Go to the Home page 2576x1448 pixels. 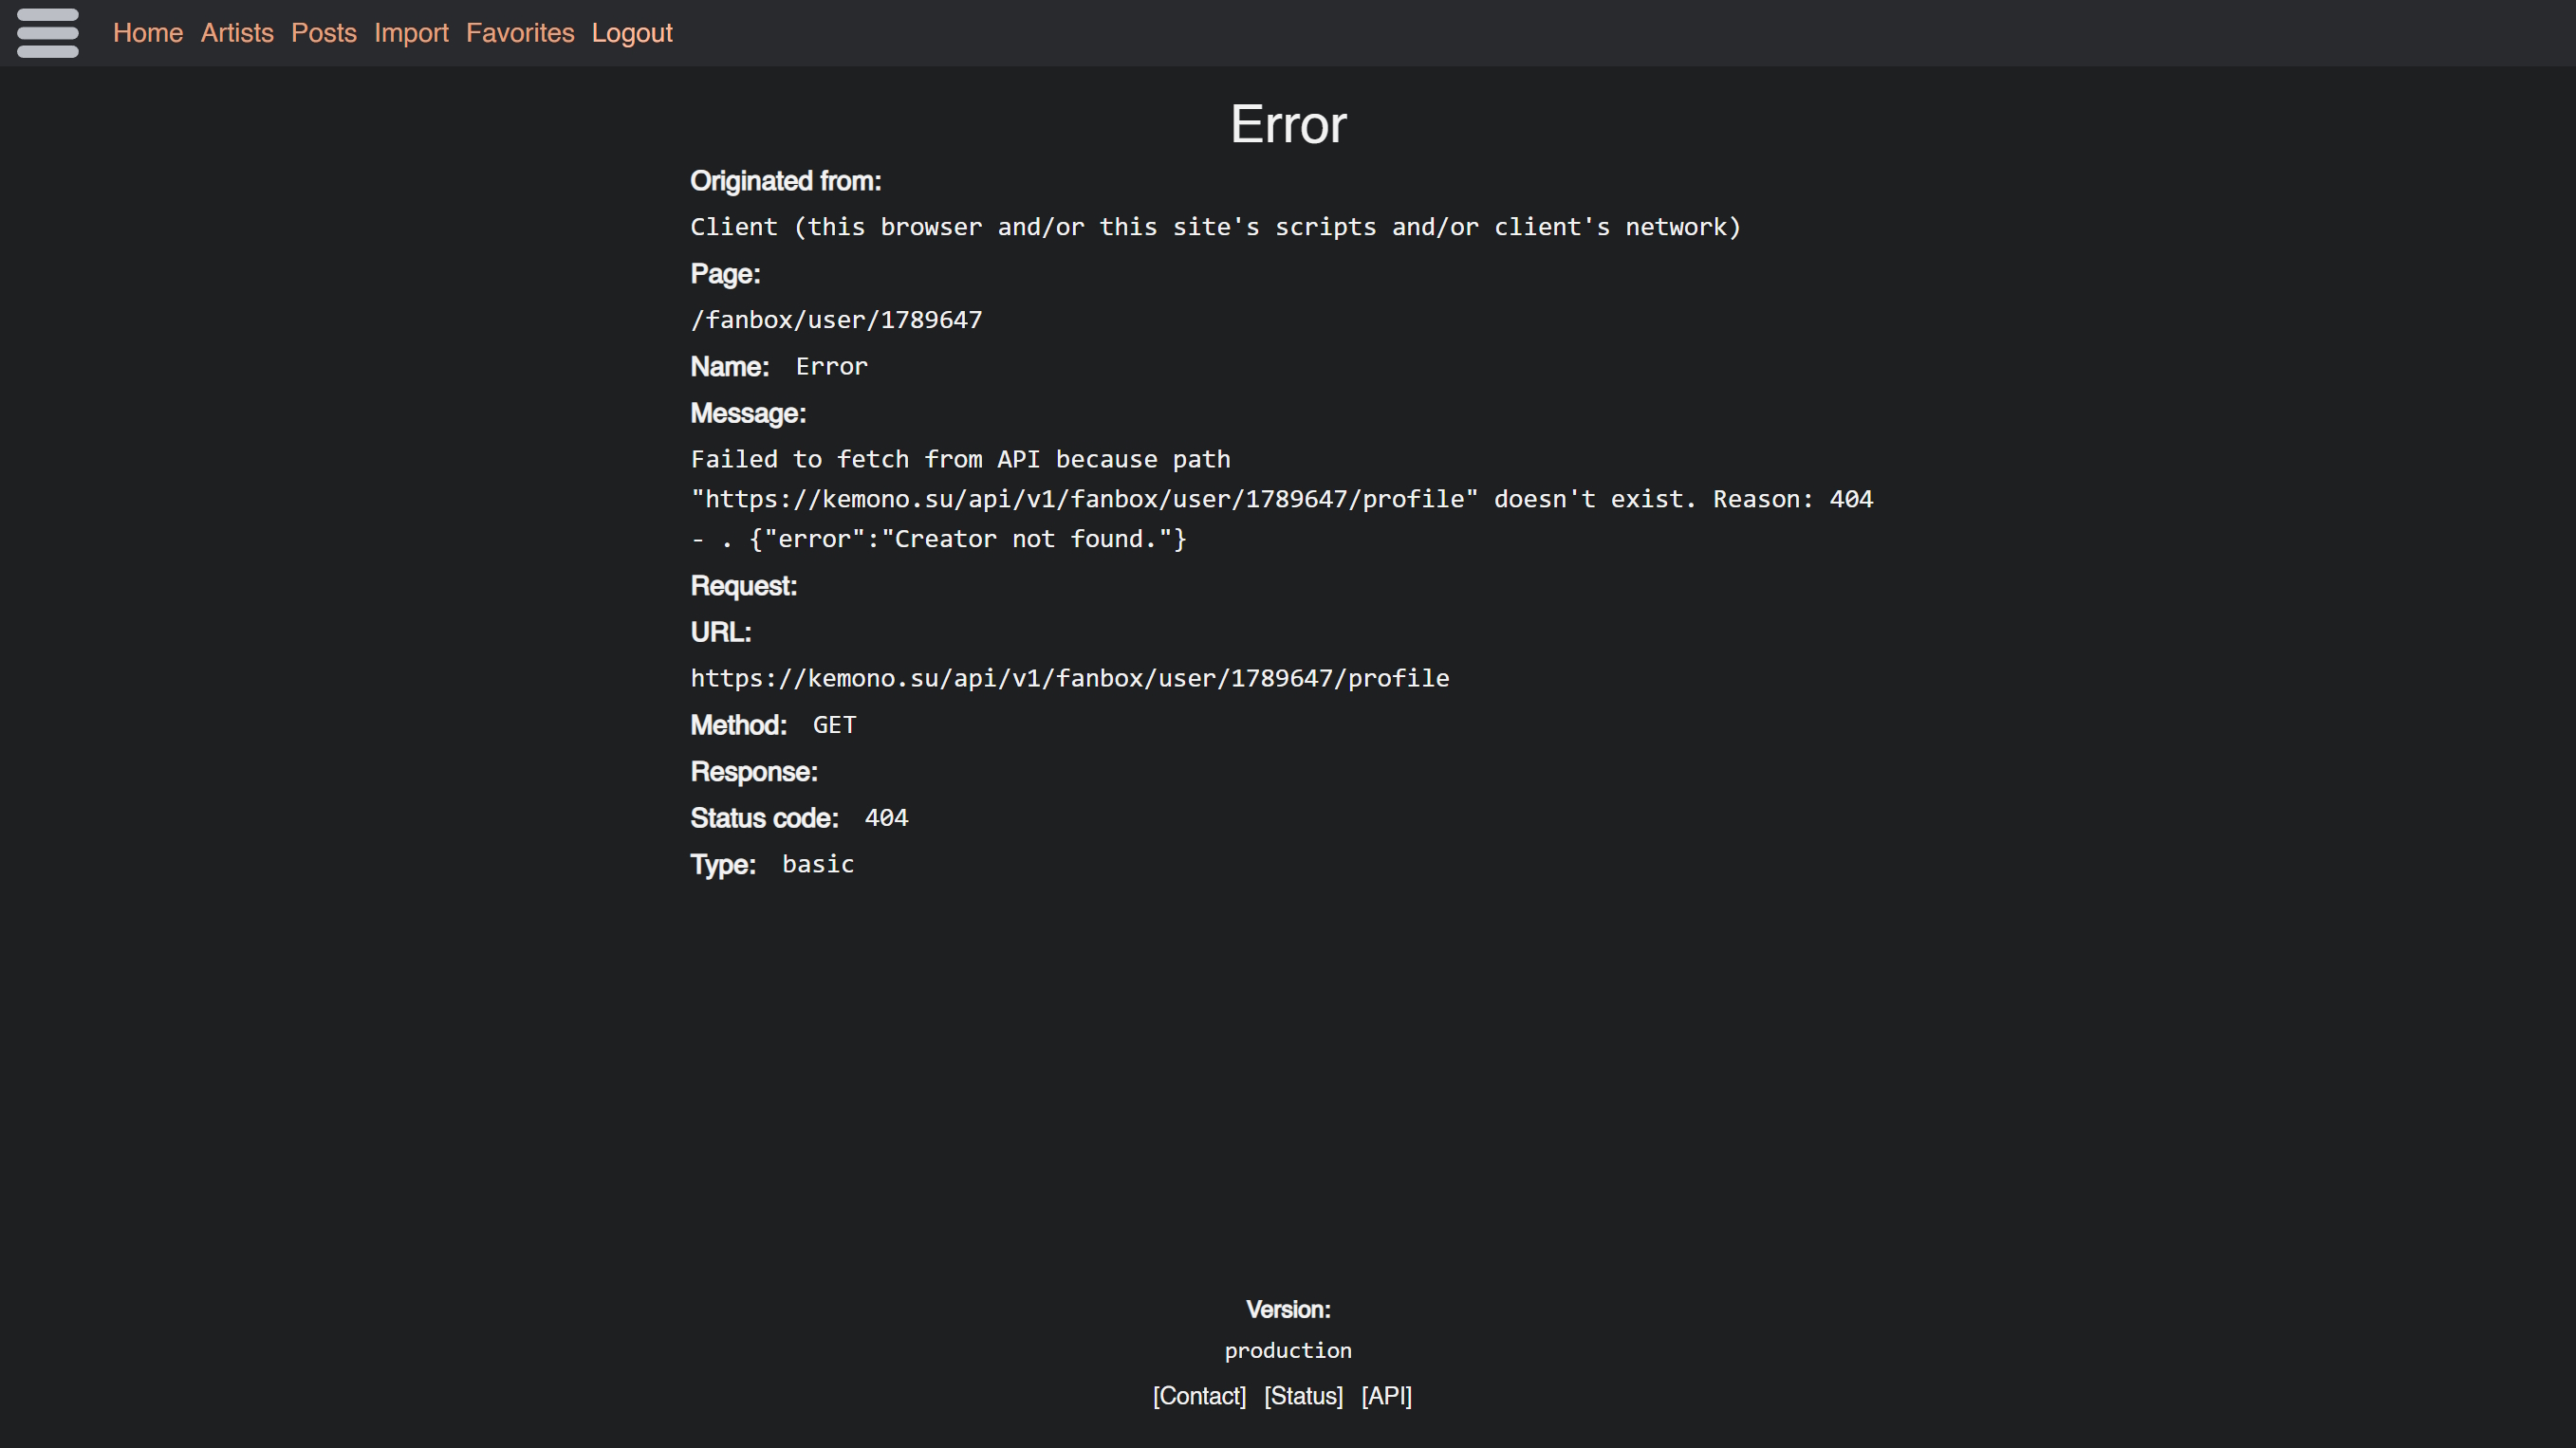148,33
